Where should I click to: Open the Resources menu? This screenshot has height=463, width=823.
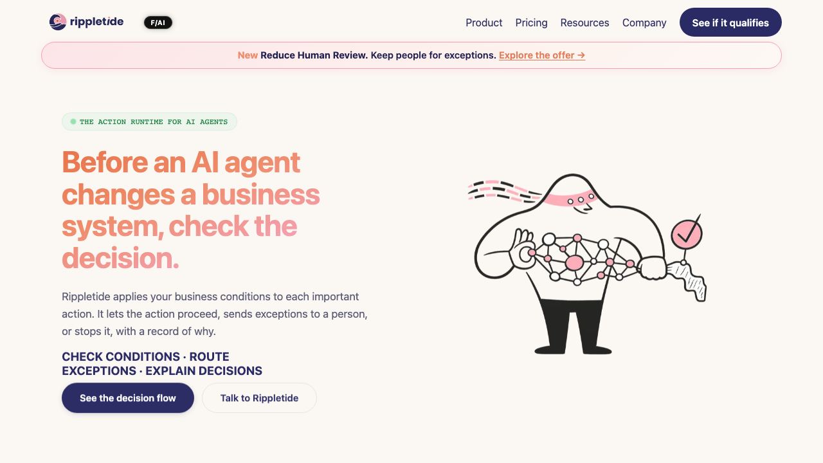[x=584, y=23]
